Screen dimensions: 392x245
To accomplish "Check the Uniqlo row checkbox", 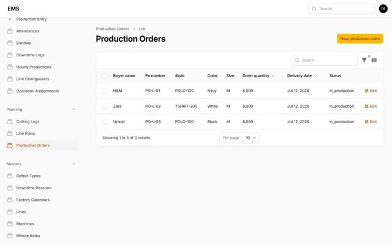I will [105, 122].
